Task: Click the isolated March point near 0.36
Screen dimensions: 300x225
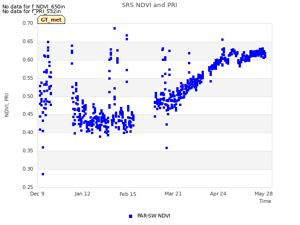Action: (x=167, y=148)
